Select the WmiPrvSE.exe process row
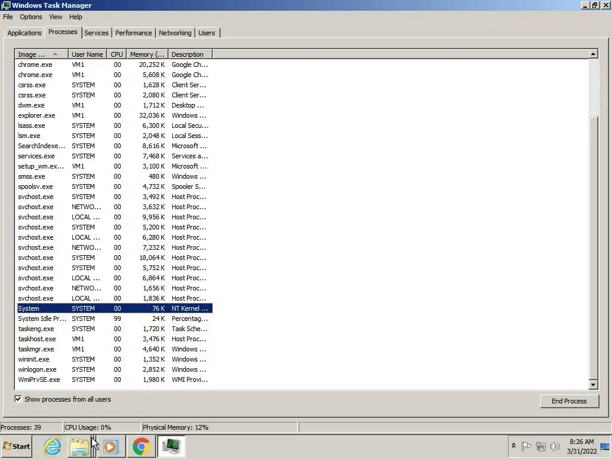This screenshot has height=459, width=612. click(x=115, y=380)
